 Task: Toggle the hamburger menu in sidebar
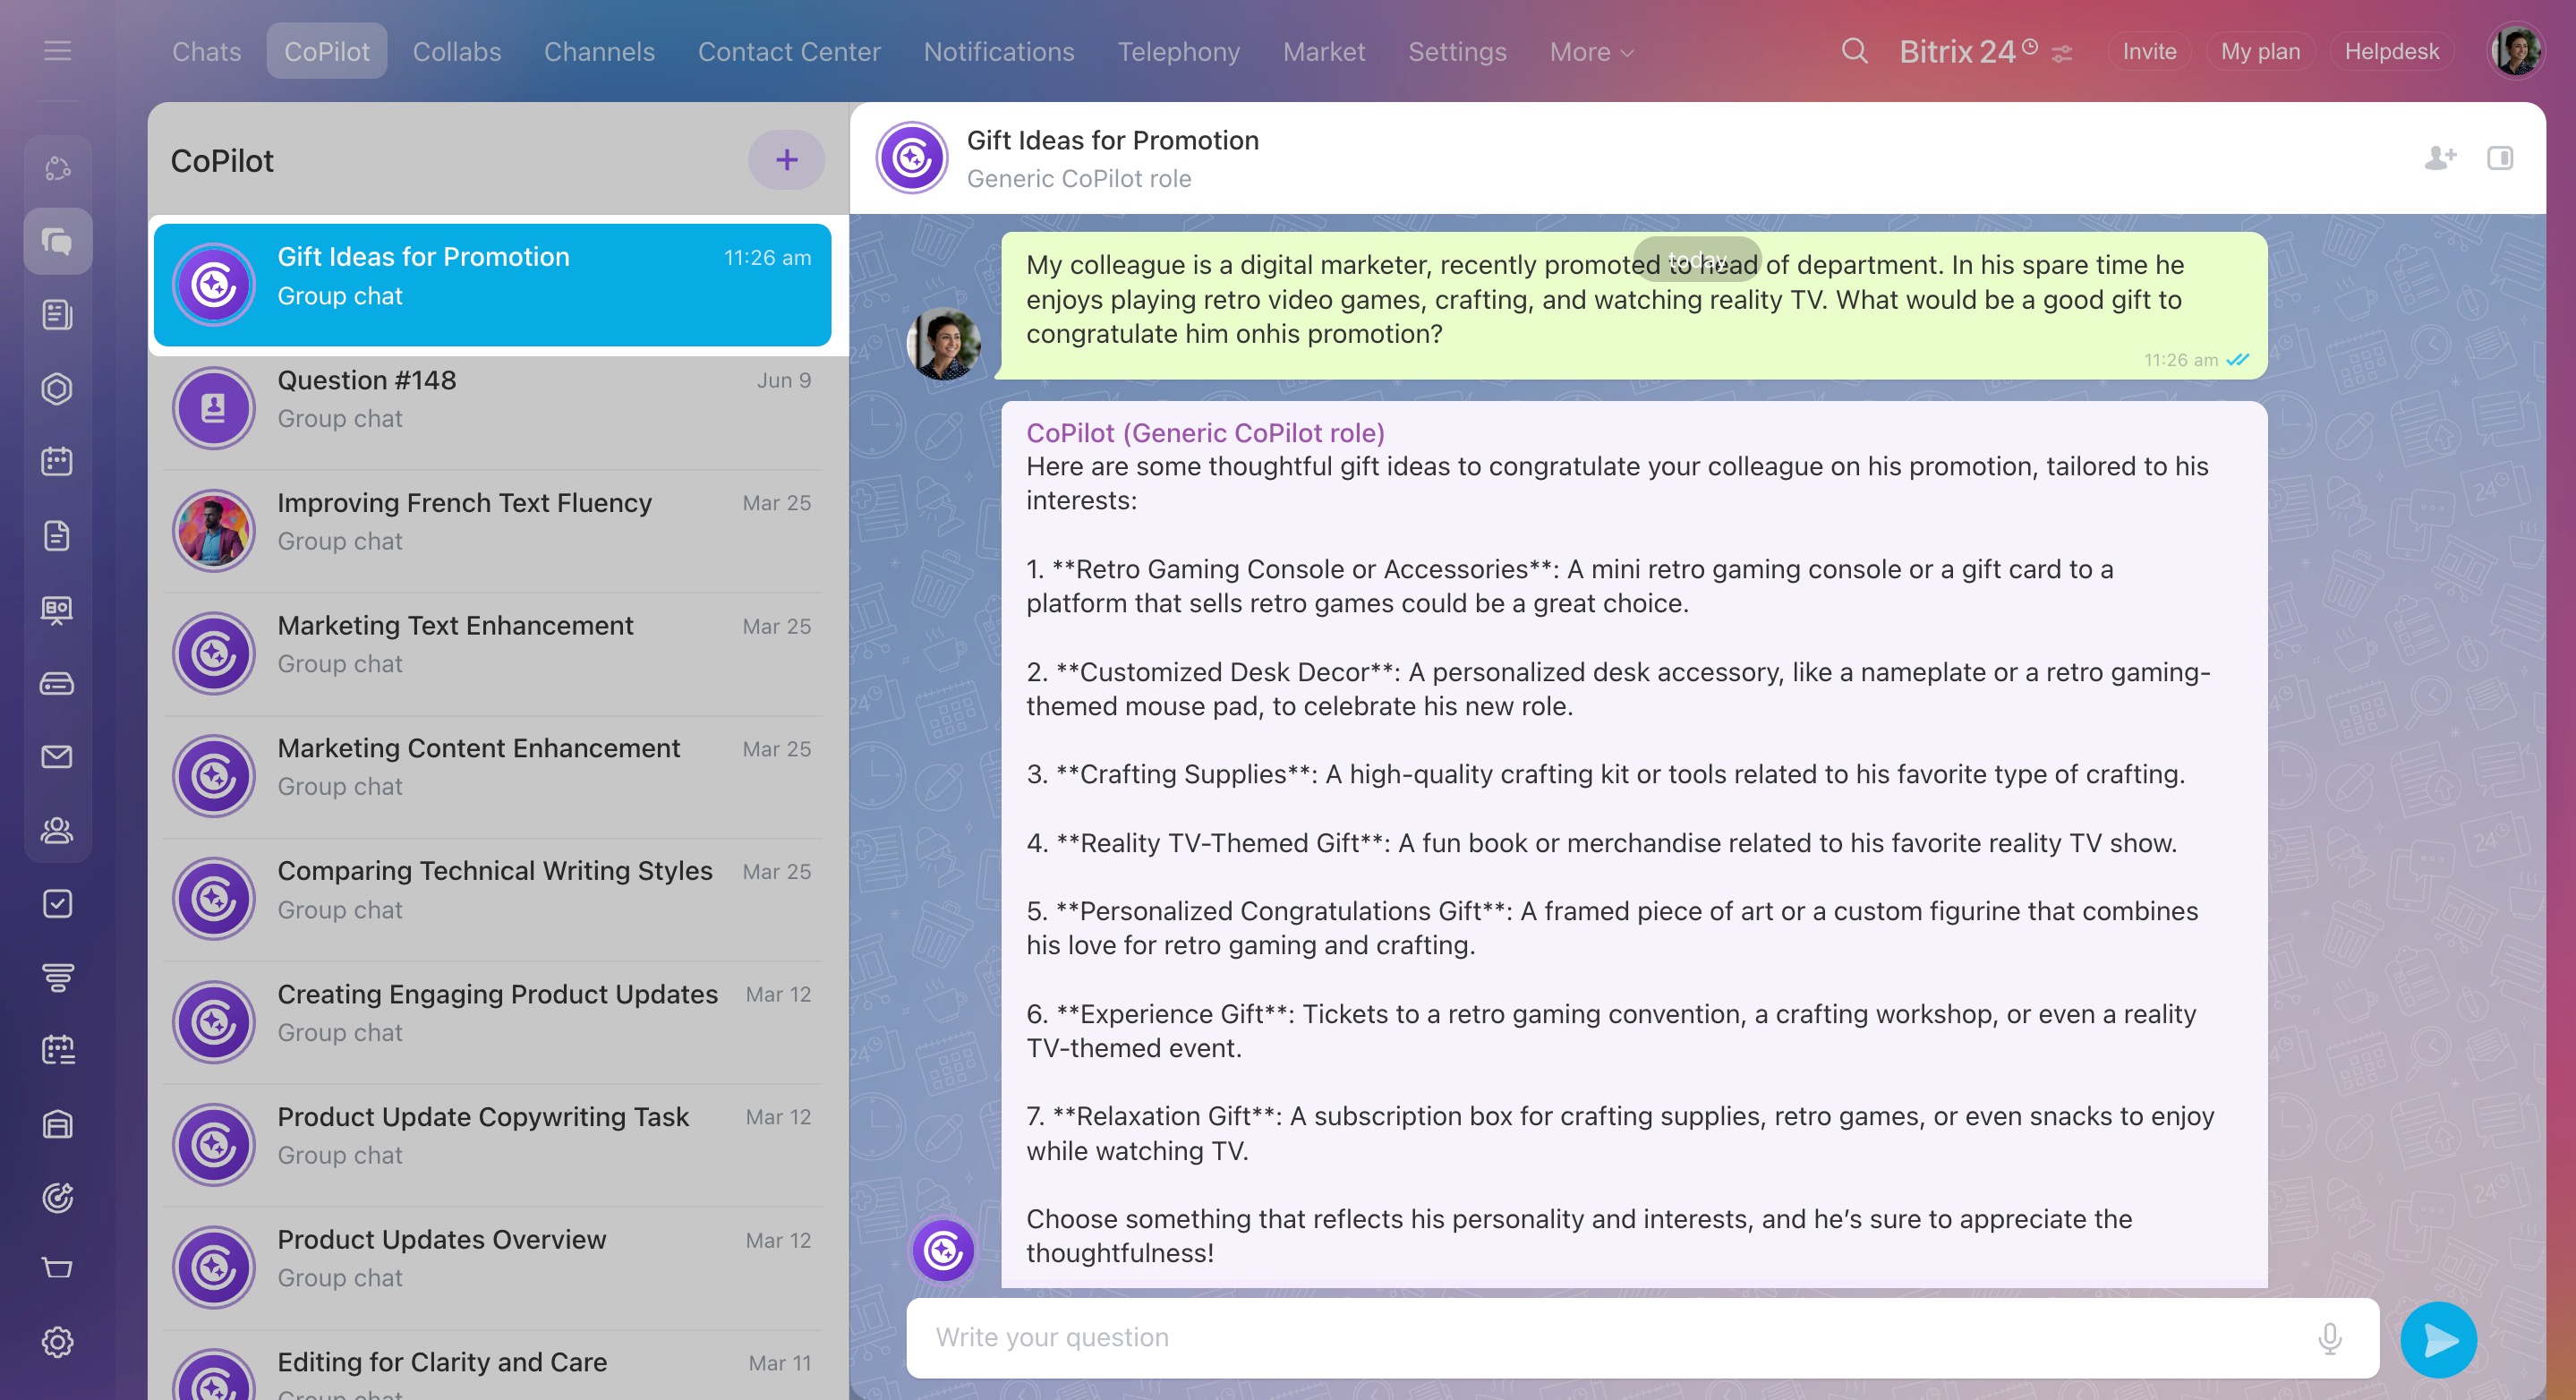pyautogui.click(x=57, y=51)
